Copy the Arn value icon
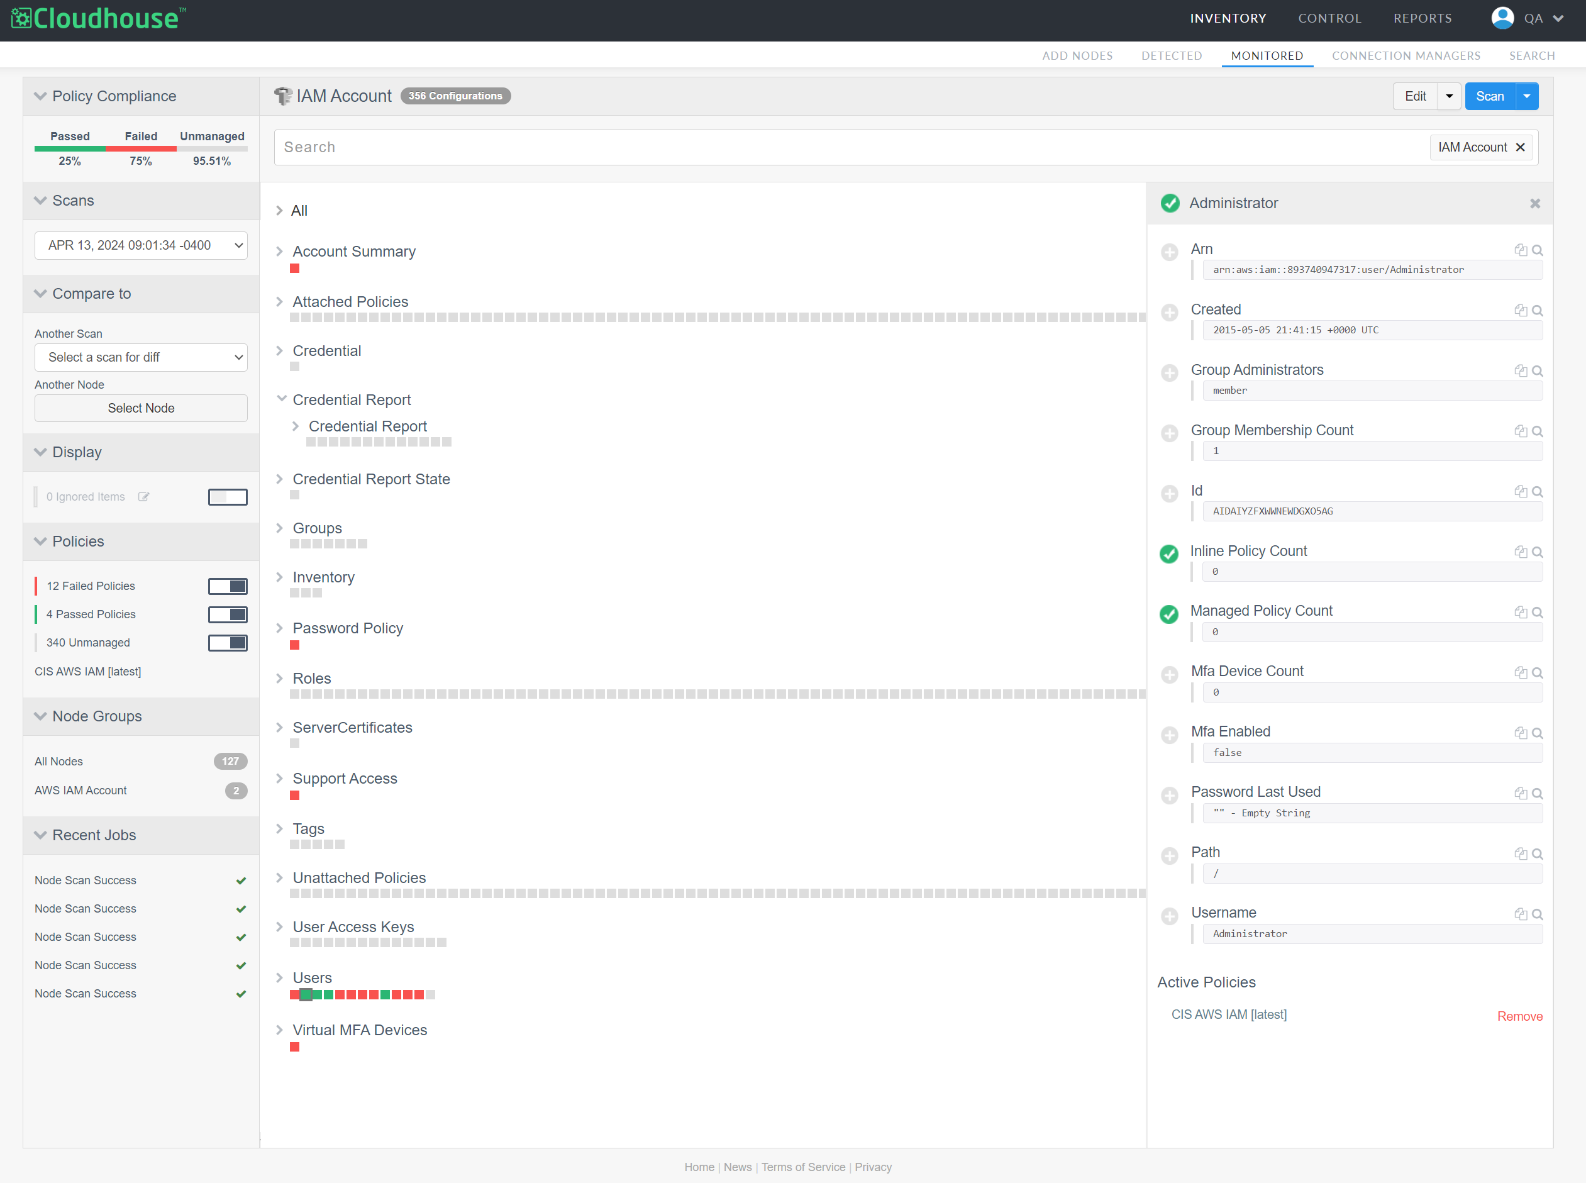Image resolution: width=1586 pixels, height=1183 pixels. [1520, 250]
